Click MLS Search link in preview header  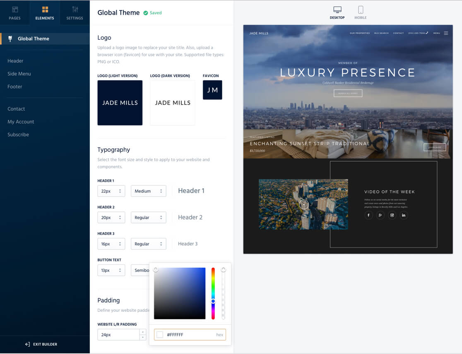tap(382, 33)
